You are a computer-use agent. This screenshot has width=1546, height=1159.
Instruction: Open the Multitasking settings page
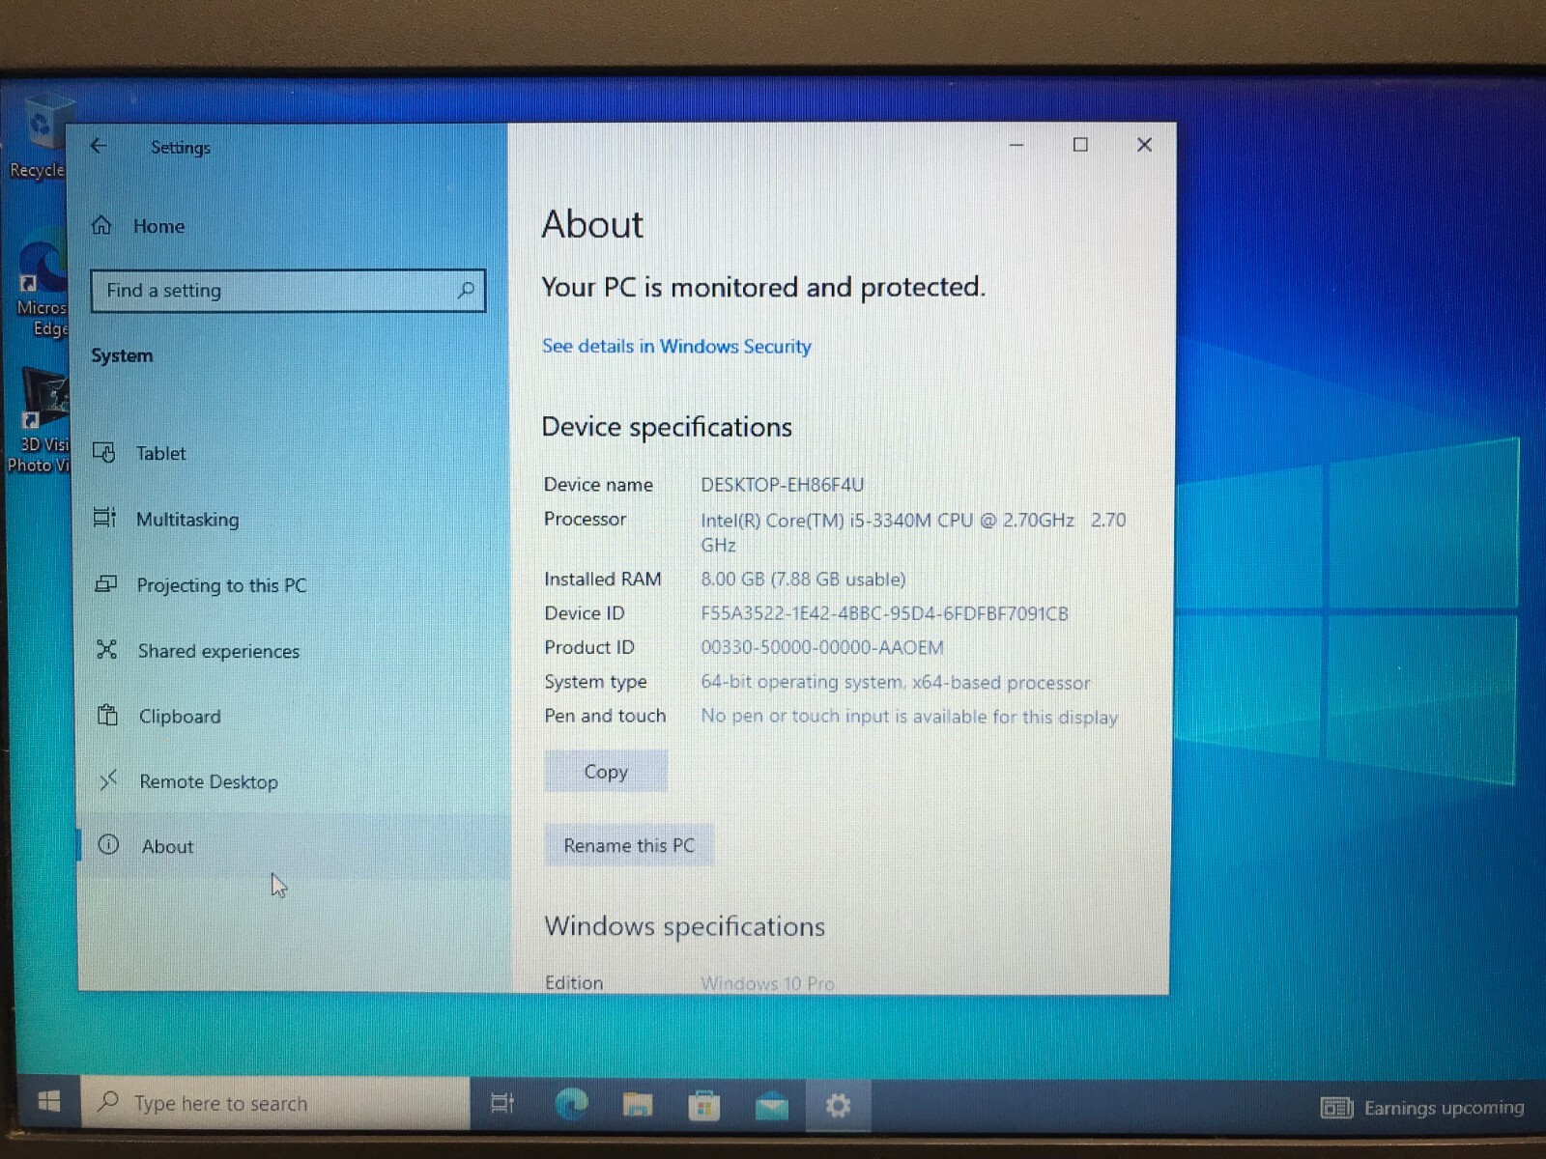(187, 520)
